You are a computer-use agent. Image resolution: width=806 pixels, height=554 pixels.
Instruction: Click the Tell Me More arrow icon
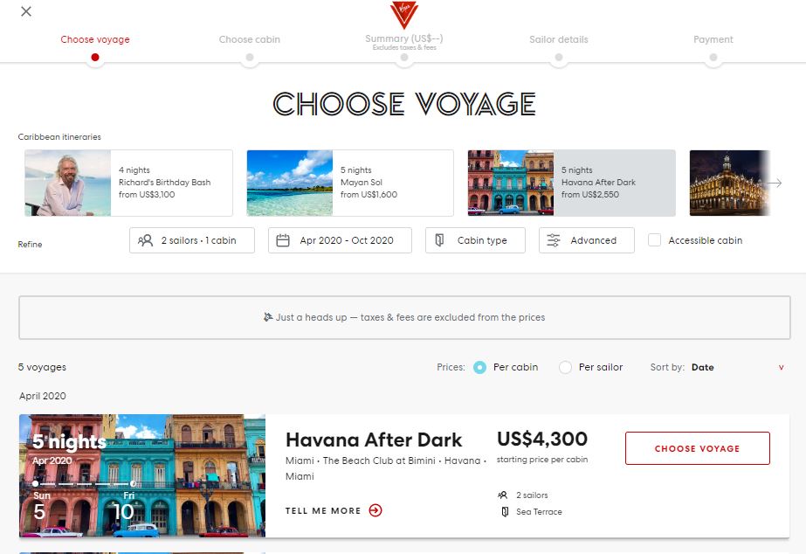374,510
